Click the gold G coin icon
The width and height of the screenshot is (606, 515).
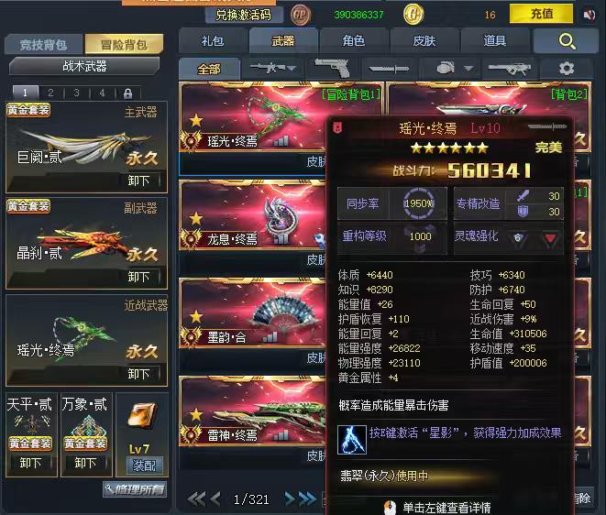413,15
